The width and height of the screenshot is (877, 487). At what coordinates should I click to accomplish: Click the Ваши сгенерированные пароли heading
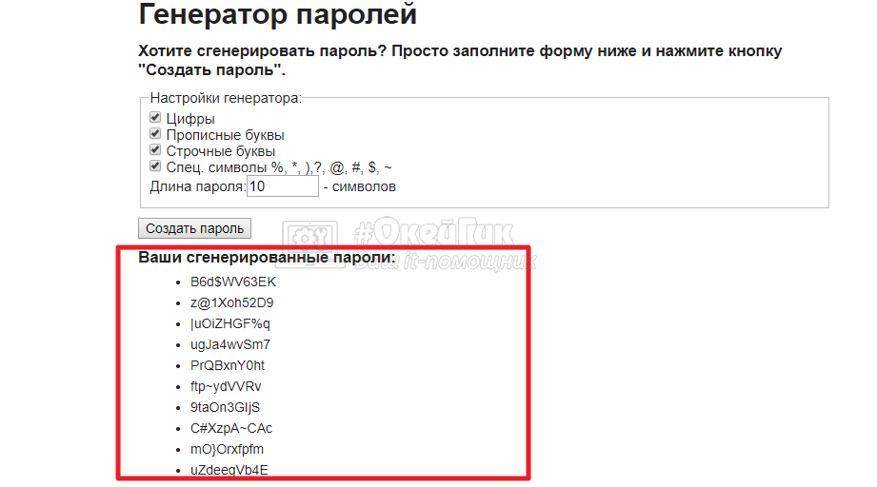pyautogui.click(x=267, y=258)
